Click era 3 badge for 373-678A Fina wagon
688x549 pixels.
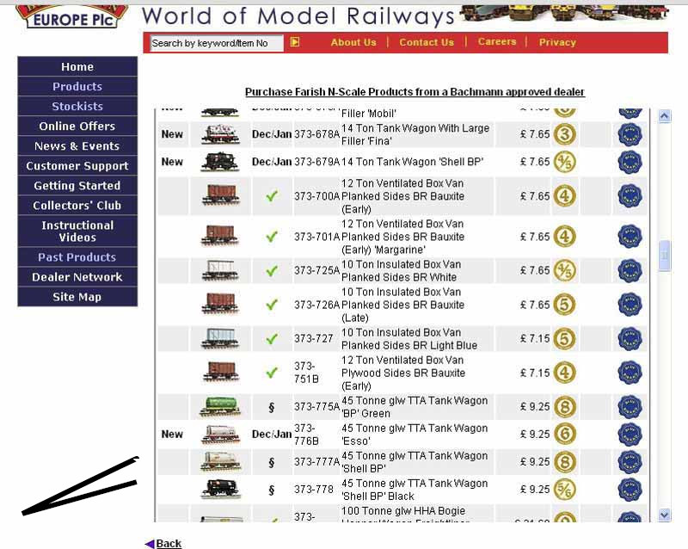coord(564,134)
